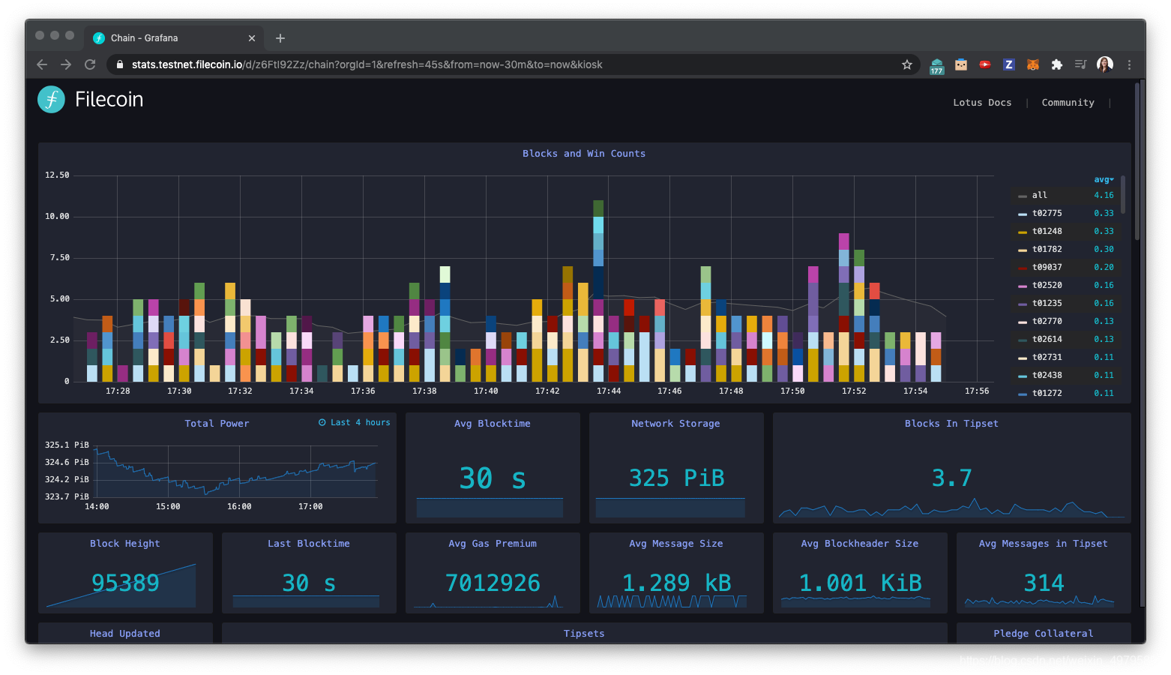Toggle series t02775 in legend
The width and height of the screenshot is (1171, 675).
pos(1047,213)
